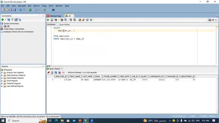Click the Save All icon in main toolbar

[x=14, y=10]
